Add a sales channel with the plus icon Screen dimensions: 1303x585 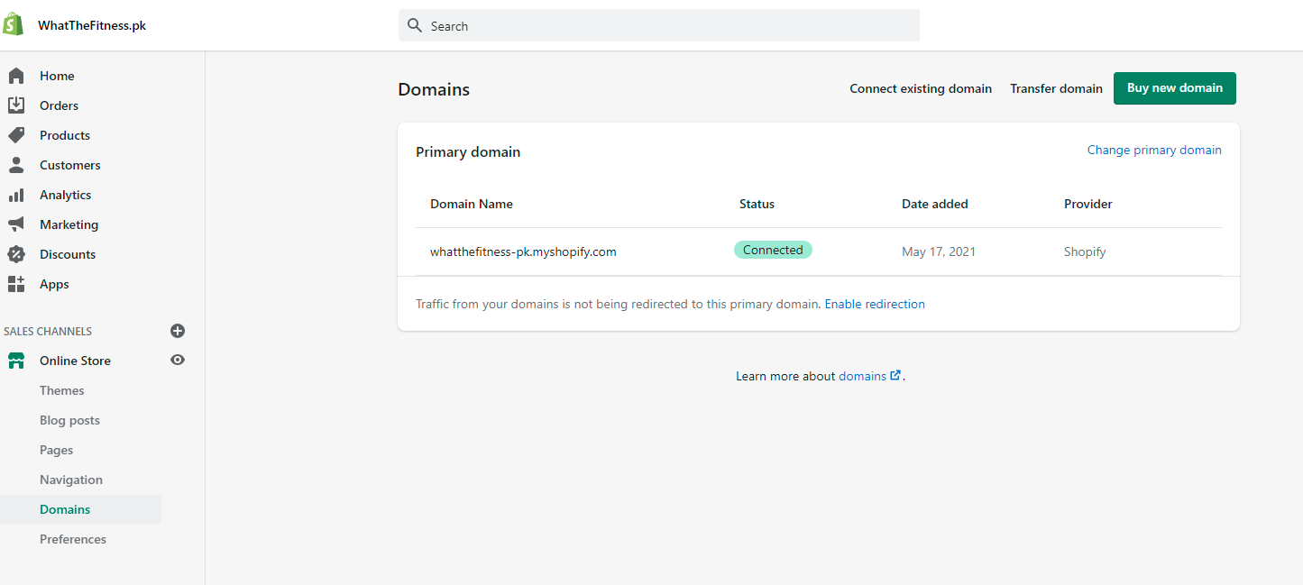178,331
